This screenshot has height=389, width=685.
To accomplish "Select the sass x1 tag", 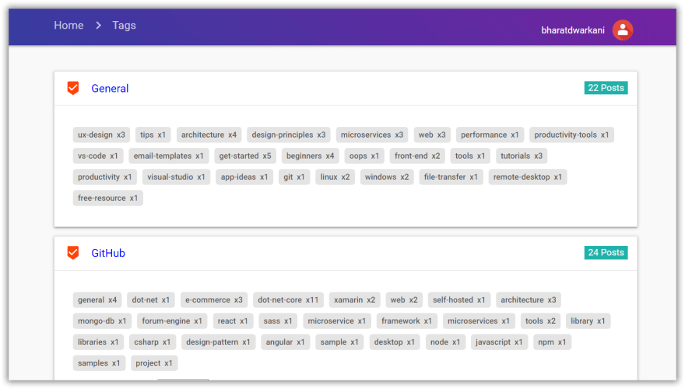I will [278, 321].
